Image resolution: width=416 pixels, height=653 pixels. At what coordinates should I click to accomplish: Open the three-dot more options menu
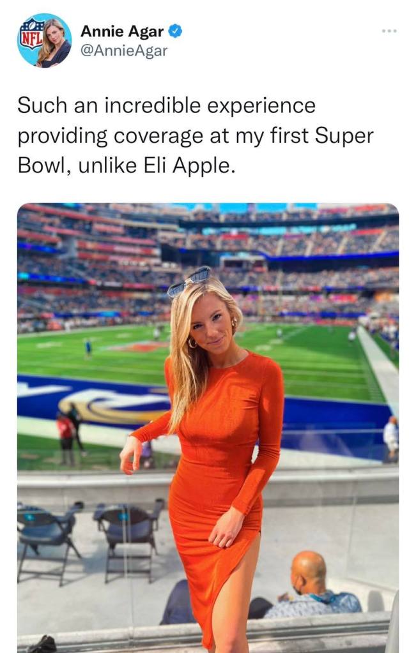[x=389, y=31]
